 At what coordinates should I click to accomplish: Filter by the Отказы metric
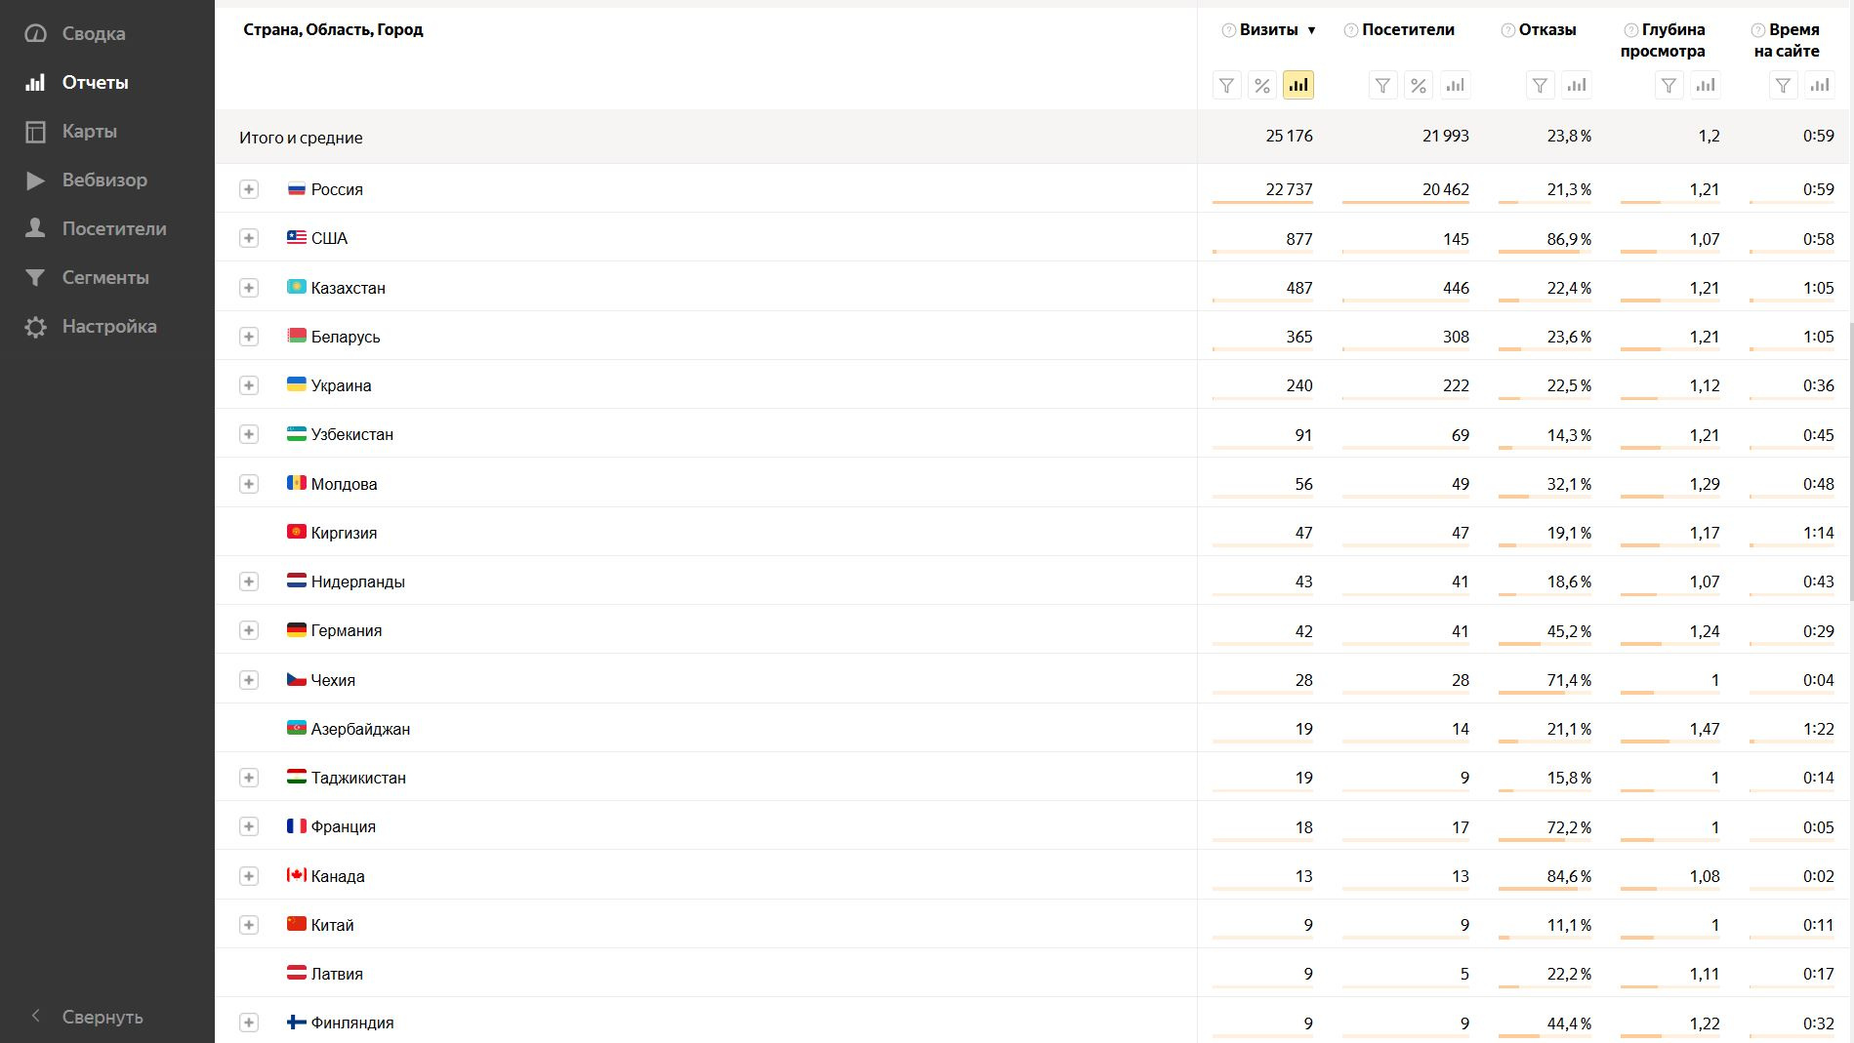tap(1540, 86)
